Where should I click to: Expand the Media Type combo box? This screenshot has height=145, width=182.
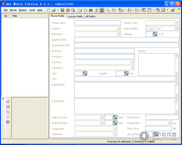177,23
